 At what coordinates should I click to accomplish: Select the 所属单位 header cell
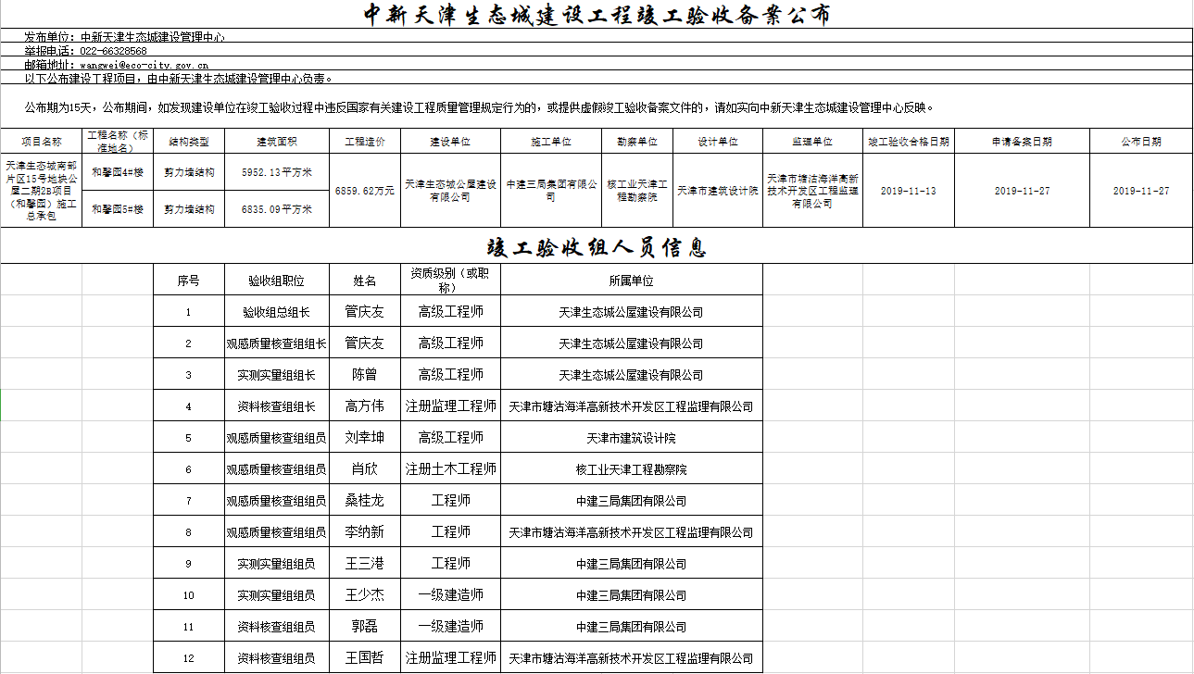point(631,281)
